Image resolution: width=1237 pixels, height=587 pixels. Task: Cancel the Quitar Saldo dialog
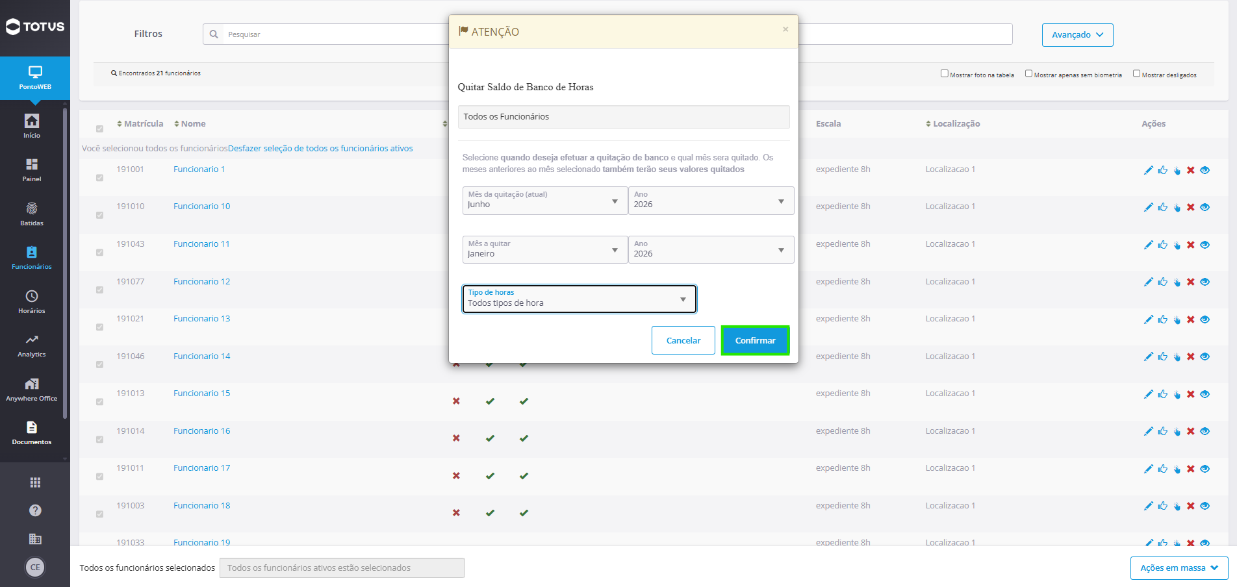[x=683, y=340]
